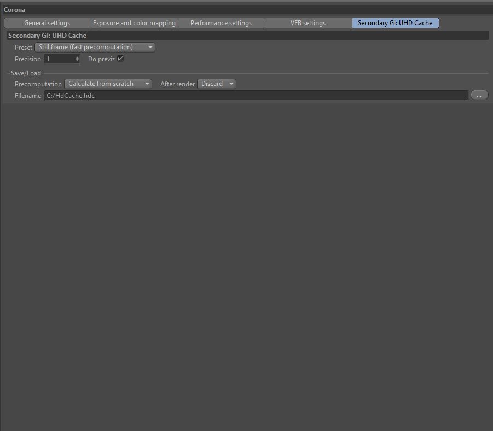The width and height of the screenshot is (493, 431).
Task: Collapse the Corona rollout header
Action: (x=246, y=10)
